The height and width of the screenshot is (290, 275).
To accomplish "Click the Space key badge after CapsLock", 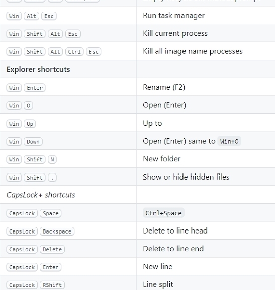I will pos(50,213).
